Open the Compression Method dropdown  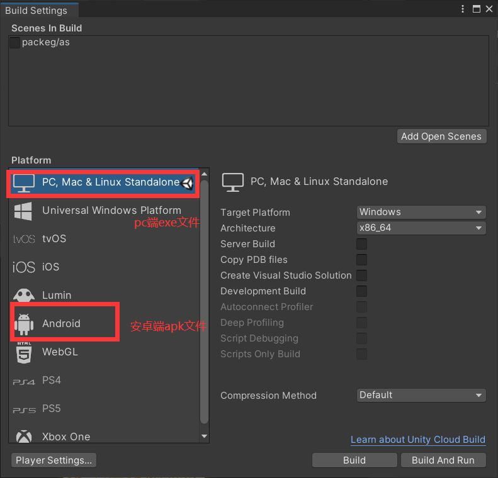[421, 395]
